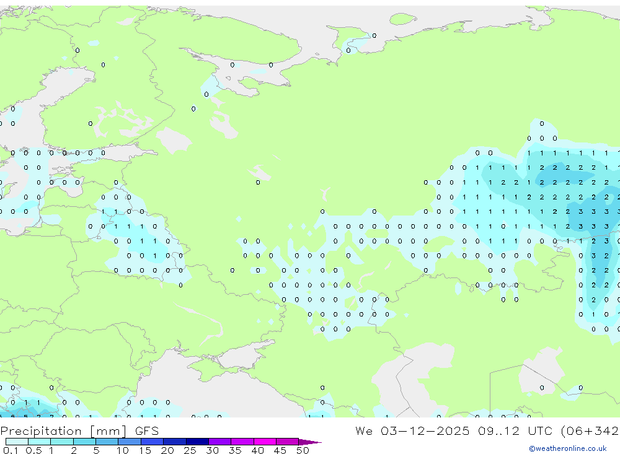Click the 30–35 mm purple swatch
The width and height of the screenshot is (620, 454).
pyautogui.click(x=220, y=442)
